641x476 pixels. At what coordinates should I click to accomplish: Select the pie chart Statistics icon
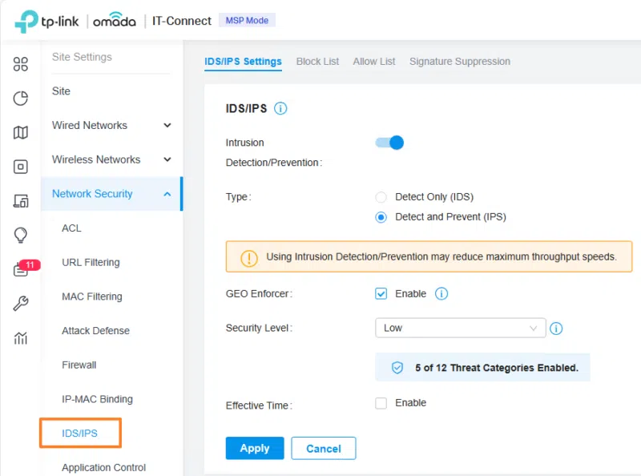21,99
